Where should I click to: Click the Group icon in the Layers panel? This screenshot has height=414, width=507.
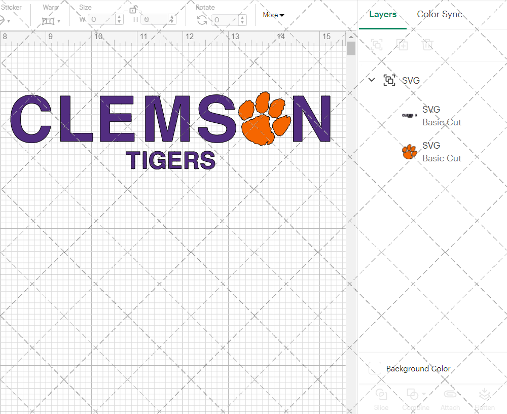(377, 45)
